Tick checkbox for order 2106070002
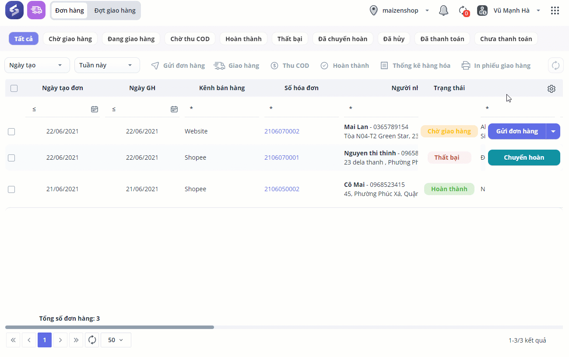 click(x=11, y=132)
